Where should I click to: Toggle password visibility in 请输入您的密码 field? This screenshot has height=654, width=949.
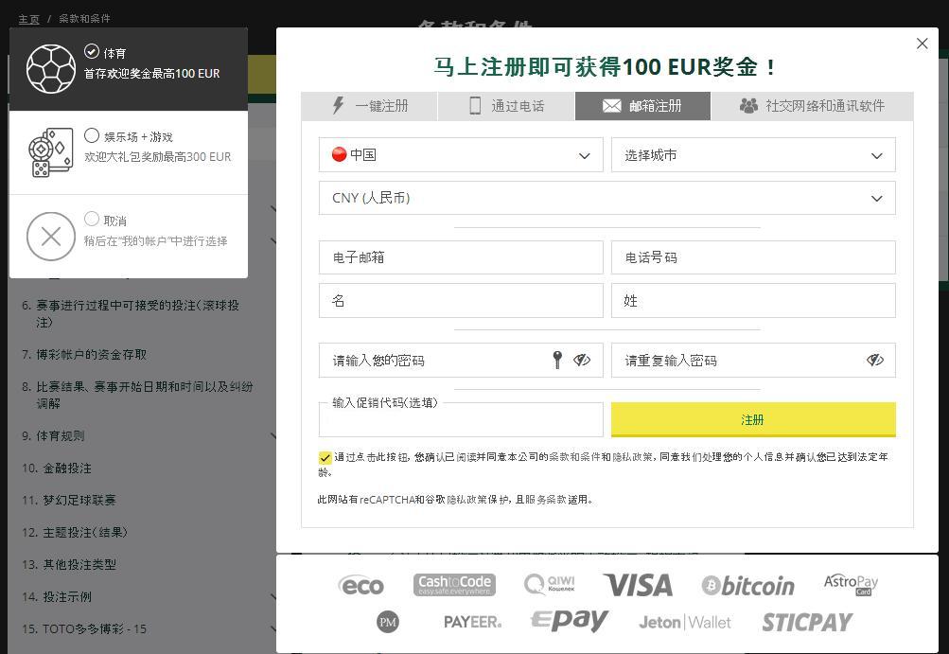(582, 360)
